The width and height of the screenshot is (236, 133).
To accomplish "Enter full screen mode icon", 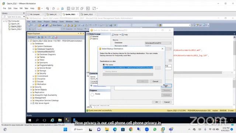I will pos(77,8).
